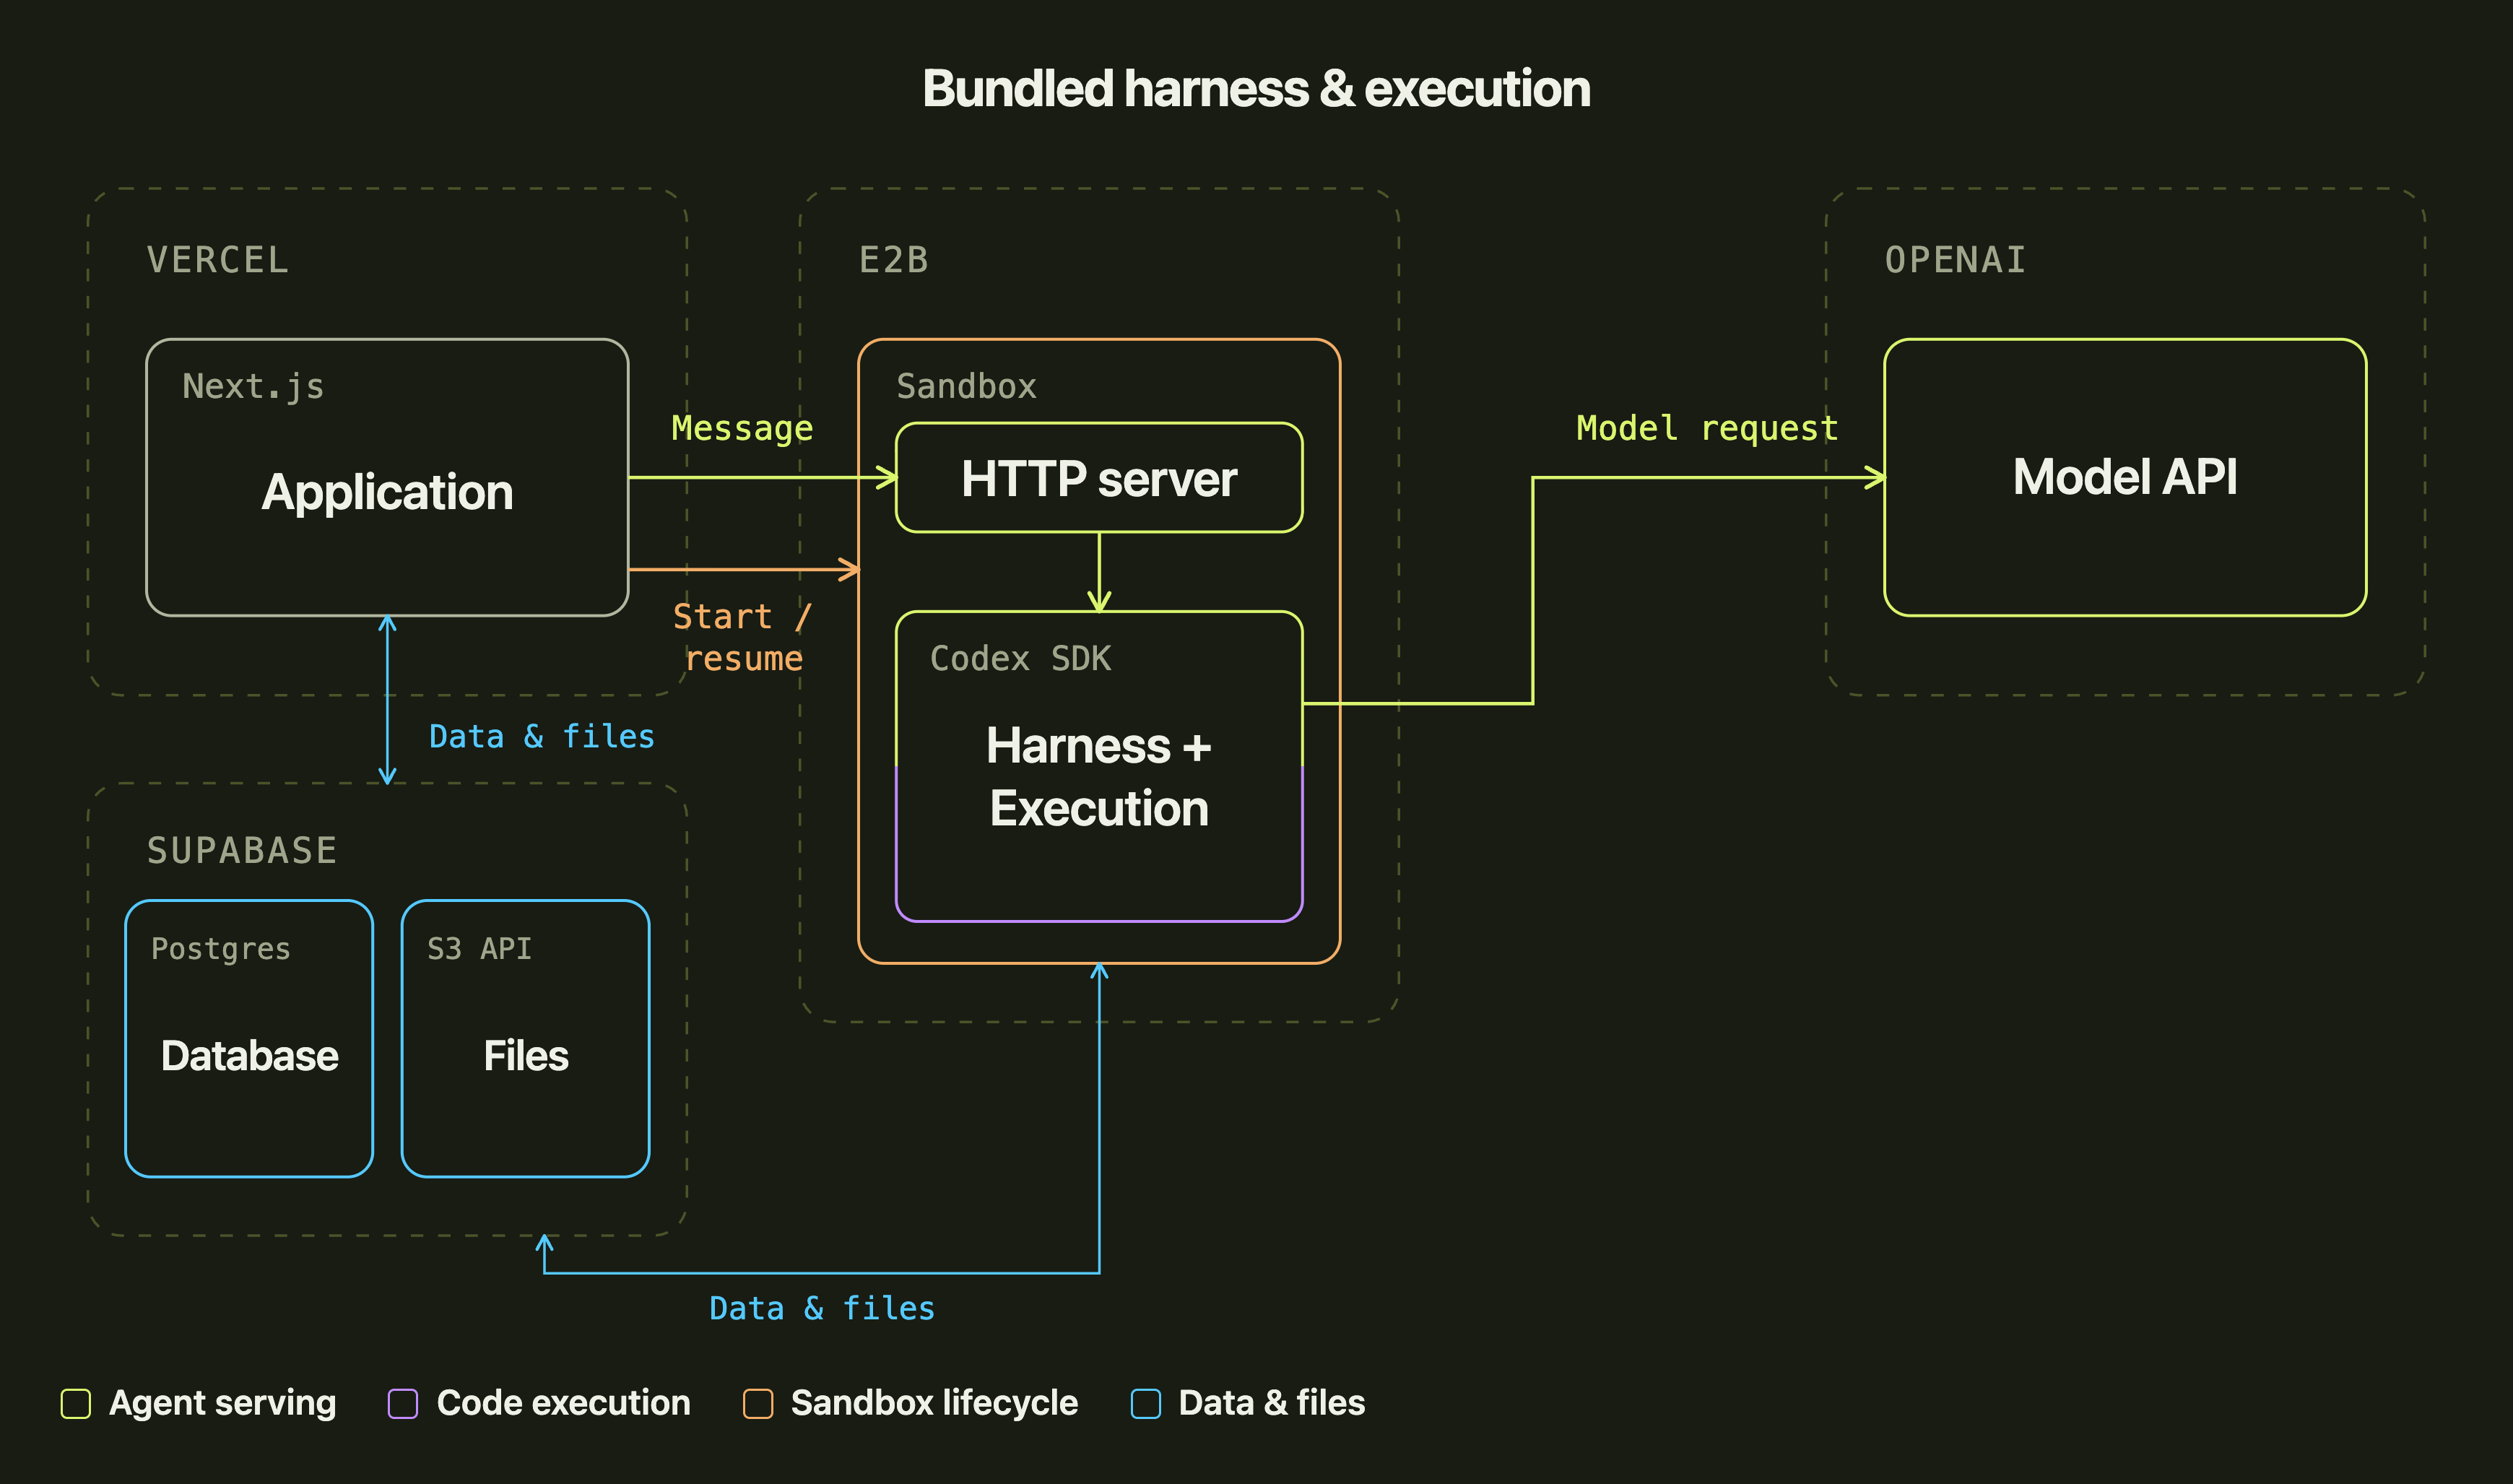Select the Application box in Vercel
2513x1484 pixels.
pos(387,477)
